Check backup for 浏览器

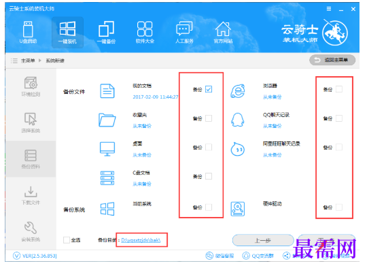click(339, 89)
